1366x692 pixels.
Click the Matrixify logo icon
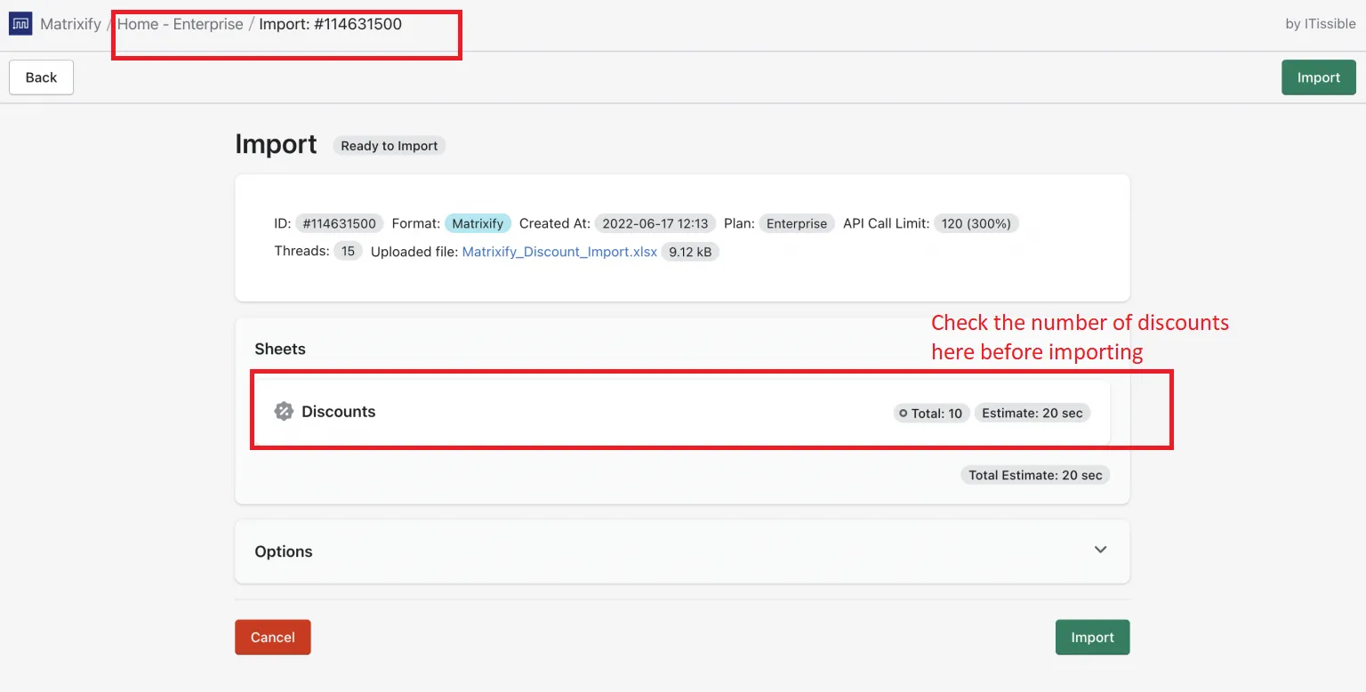(x=20, y=24)
